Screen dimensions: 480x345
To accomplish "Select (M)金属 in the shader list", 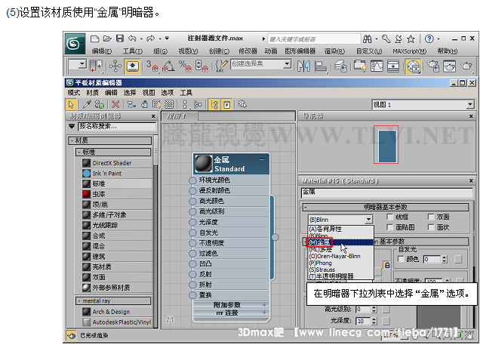I will 340,242.
